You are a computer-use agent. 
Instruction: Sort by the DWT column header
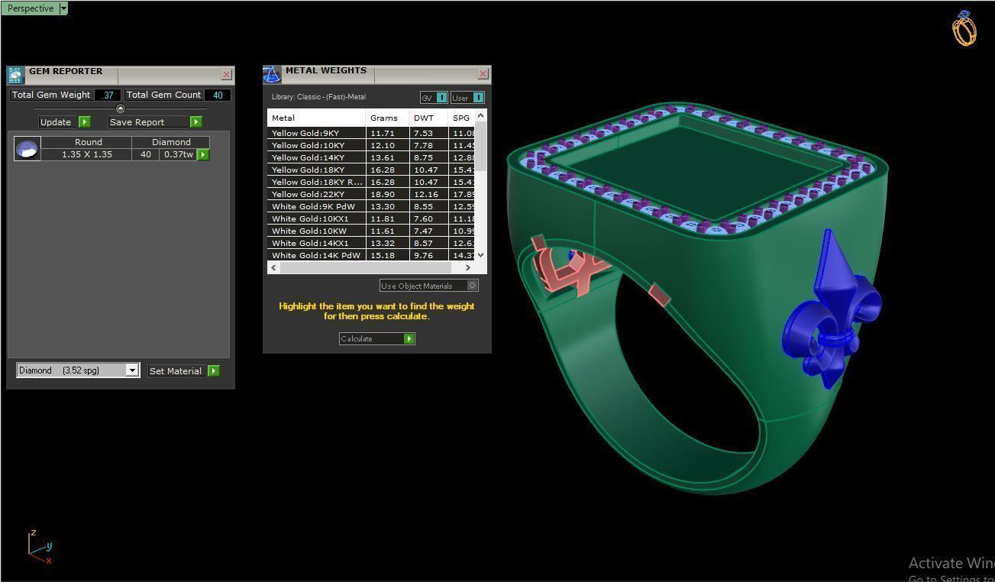coord(428,118)
